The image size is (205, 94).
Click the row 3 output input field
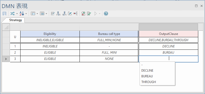(x=169, y=59)
